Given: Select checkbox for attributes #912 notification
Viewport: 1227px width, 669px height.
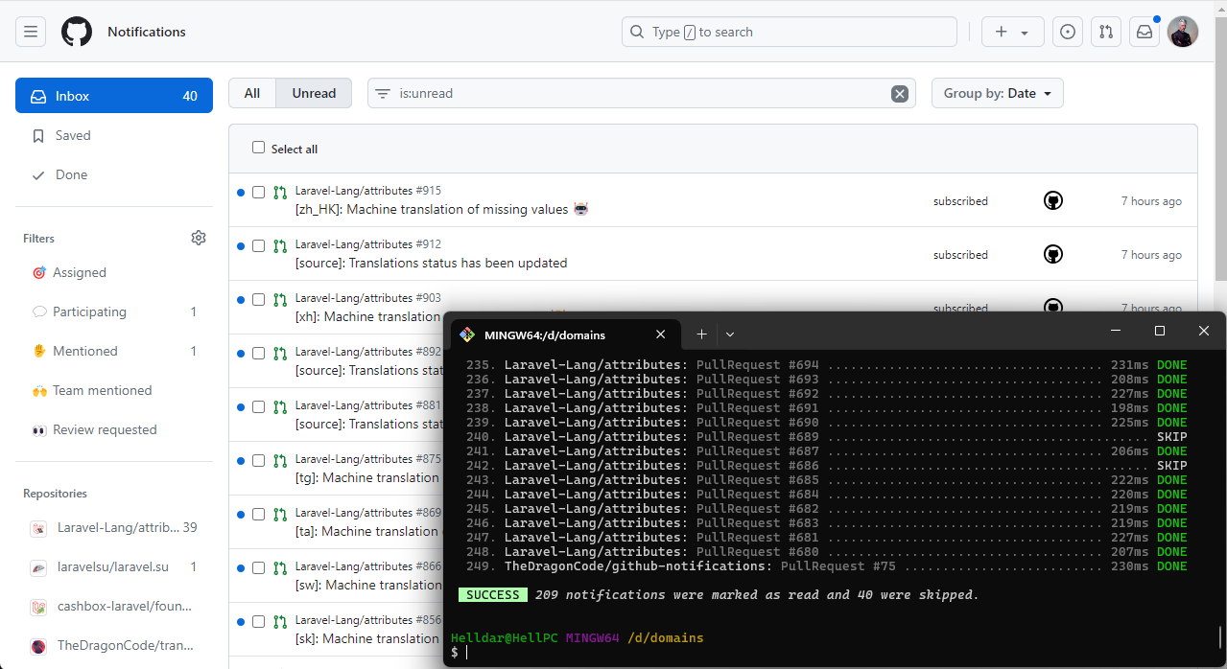Looking at the screenshot, I should 258,246.
